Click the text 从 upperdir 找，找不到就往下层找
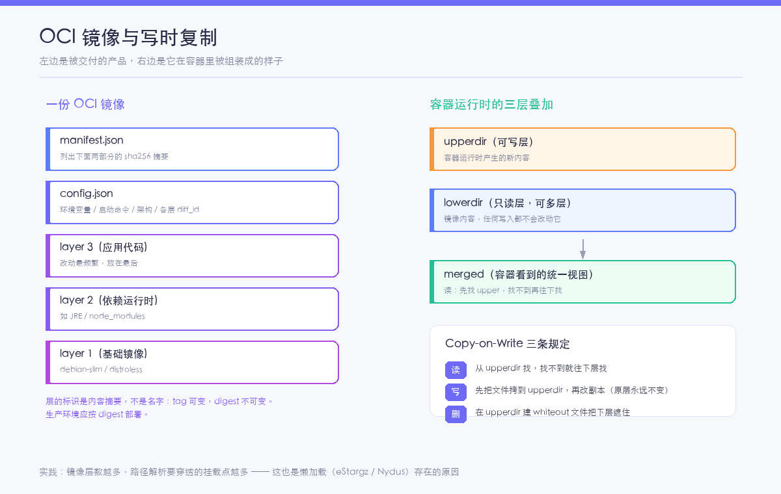Image resolution: width=781 pixels, height=494 pixels. [541, 369]
